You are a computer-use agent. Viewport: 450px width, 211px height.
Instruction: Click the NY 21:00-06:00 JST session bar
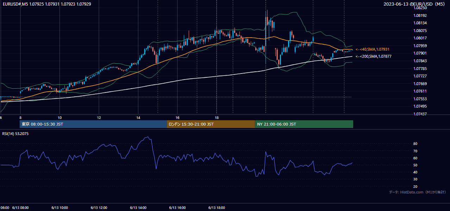(x=304, y=124)
